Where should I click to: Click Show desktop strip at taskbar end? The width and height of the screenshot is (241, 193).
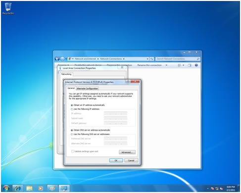239,188
